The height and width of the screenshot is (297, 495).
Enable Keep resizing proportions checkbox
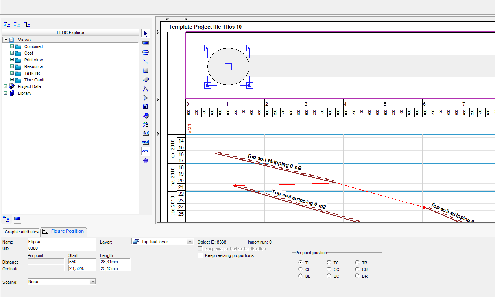point(200,255)
